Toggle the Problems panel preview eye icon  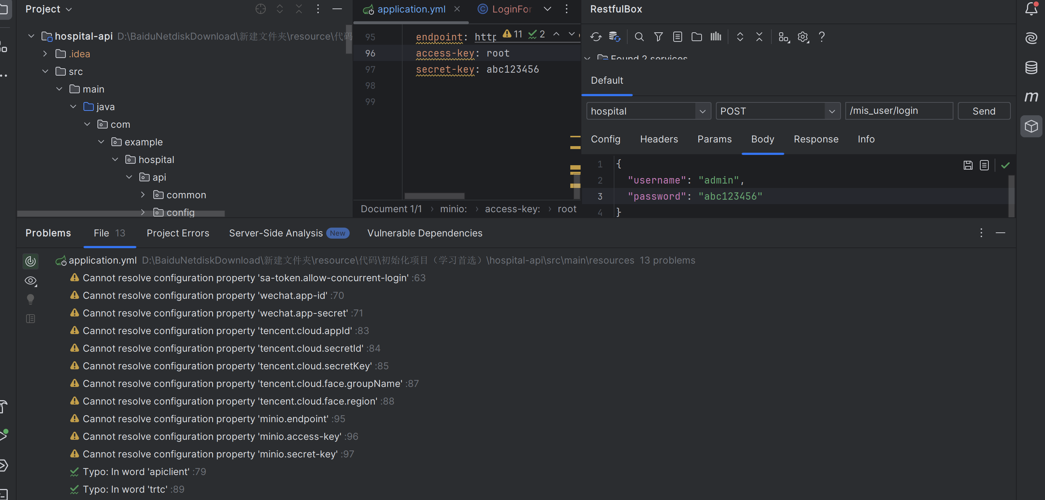pyautogui.click(x=31, y=280)
